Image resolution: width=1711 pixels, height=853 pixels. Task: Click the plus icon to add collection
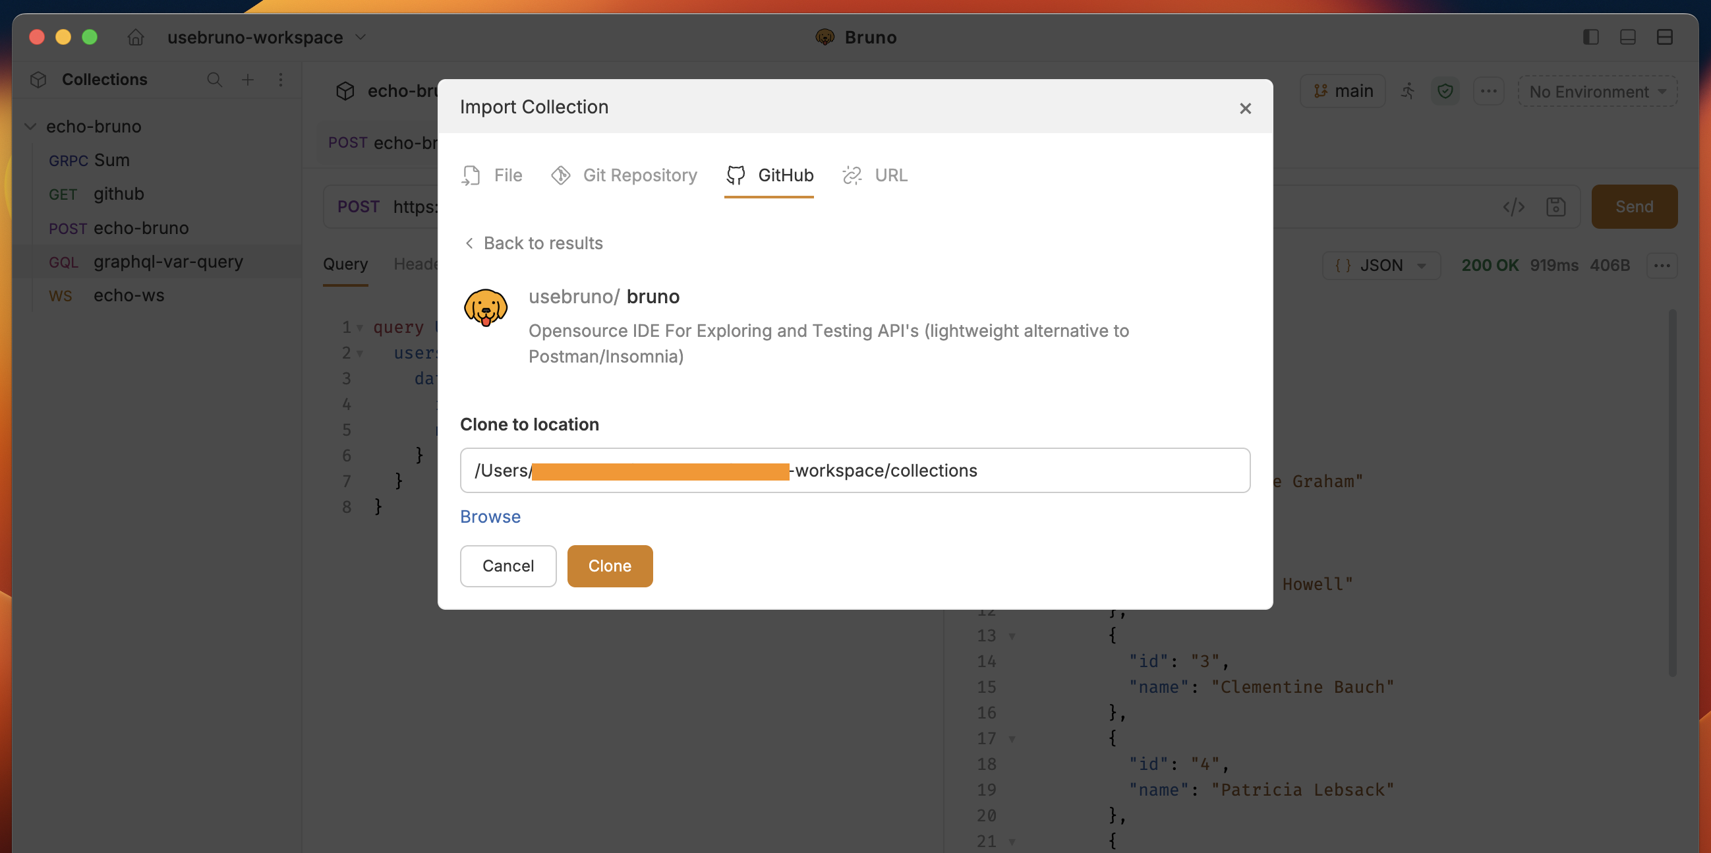click(247, 80)
